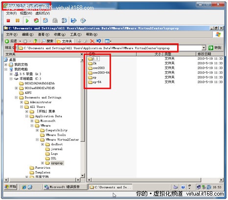This screenshot has width=228, height=200.
Task: Collapse 我的电脑 tree node
Action: pyautogui.click(x=6, y=69)
